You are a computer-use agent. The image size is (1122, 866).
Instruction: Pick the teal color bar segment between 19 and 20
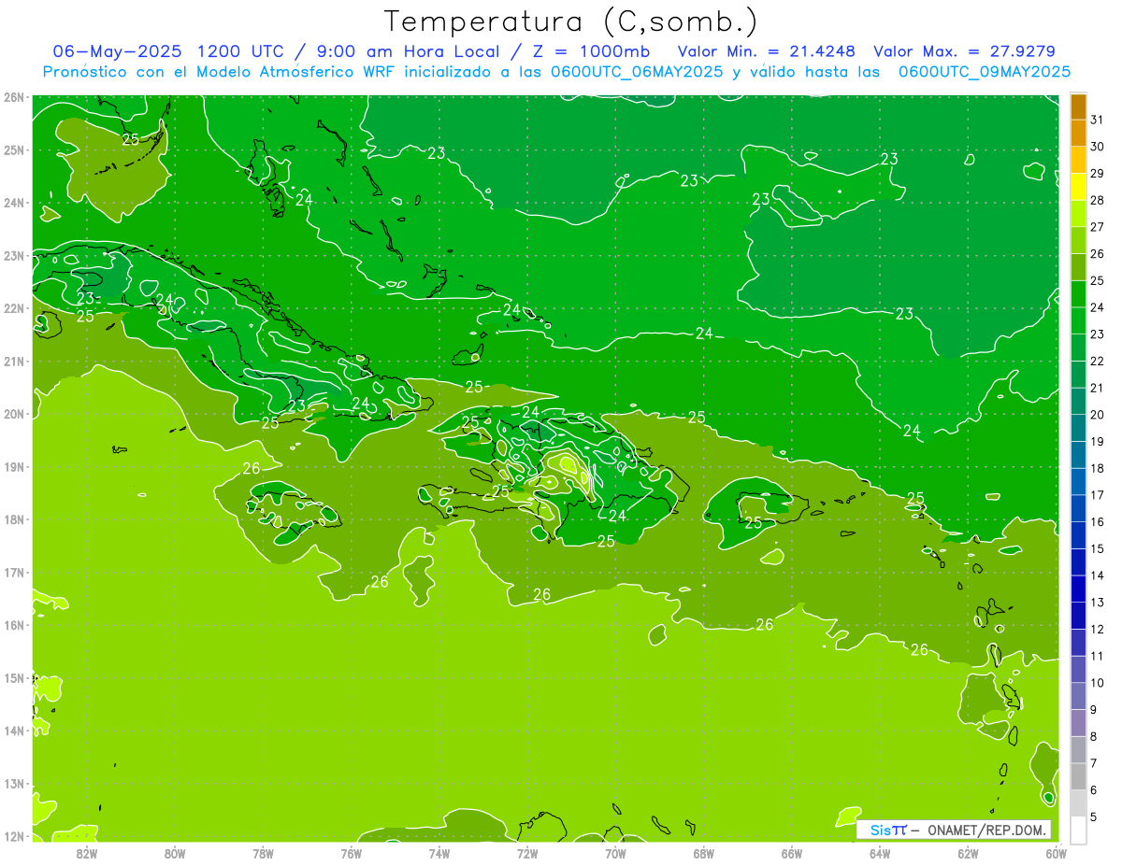[x=1078, y=428]
